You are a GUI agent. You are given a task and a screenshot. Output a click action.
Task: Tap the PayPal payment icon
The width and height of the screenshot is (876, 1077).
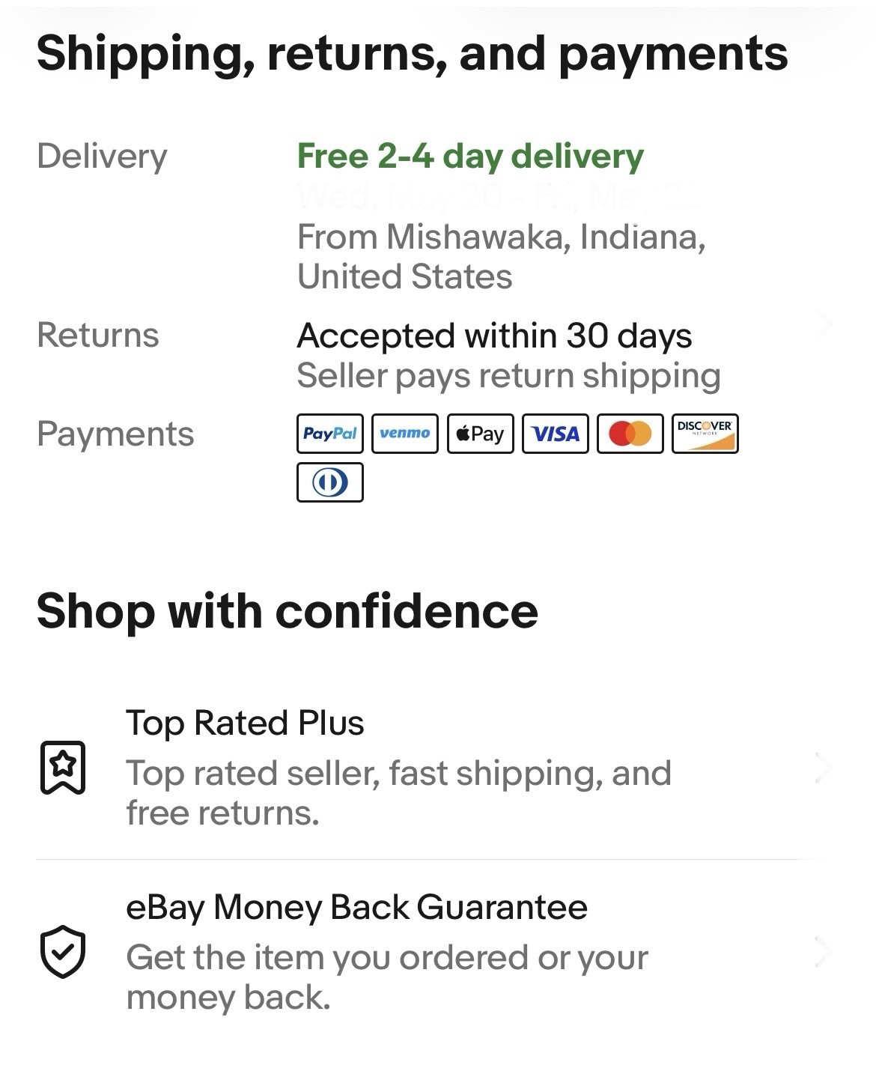[330, 434]
